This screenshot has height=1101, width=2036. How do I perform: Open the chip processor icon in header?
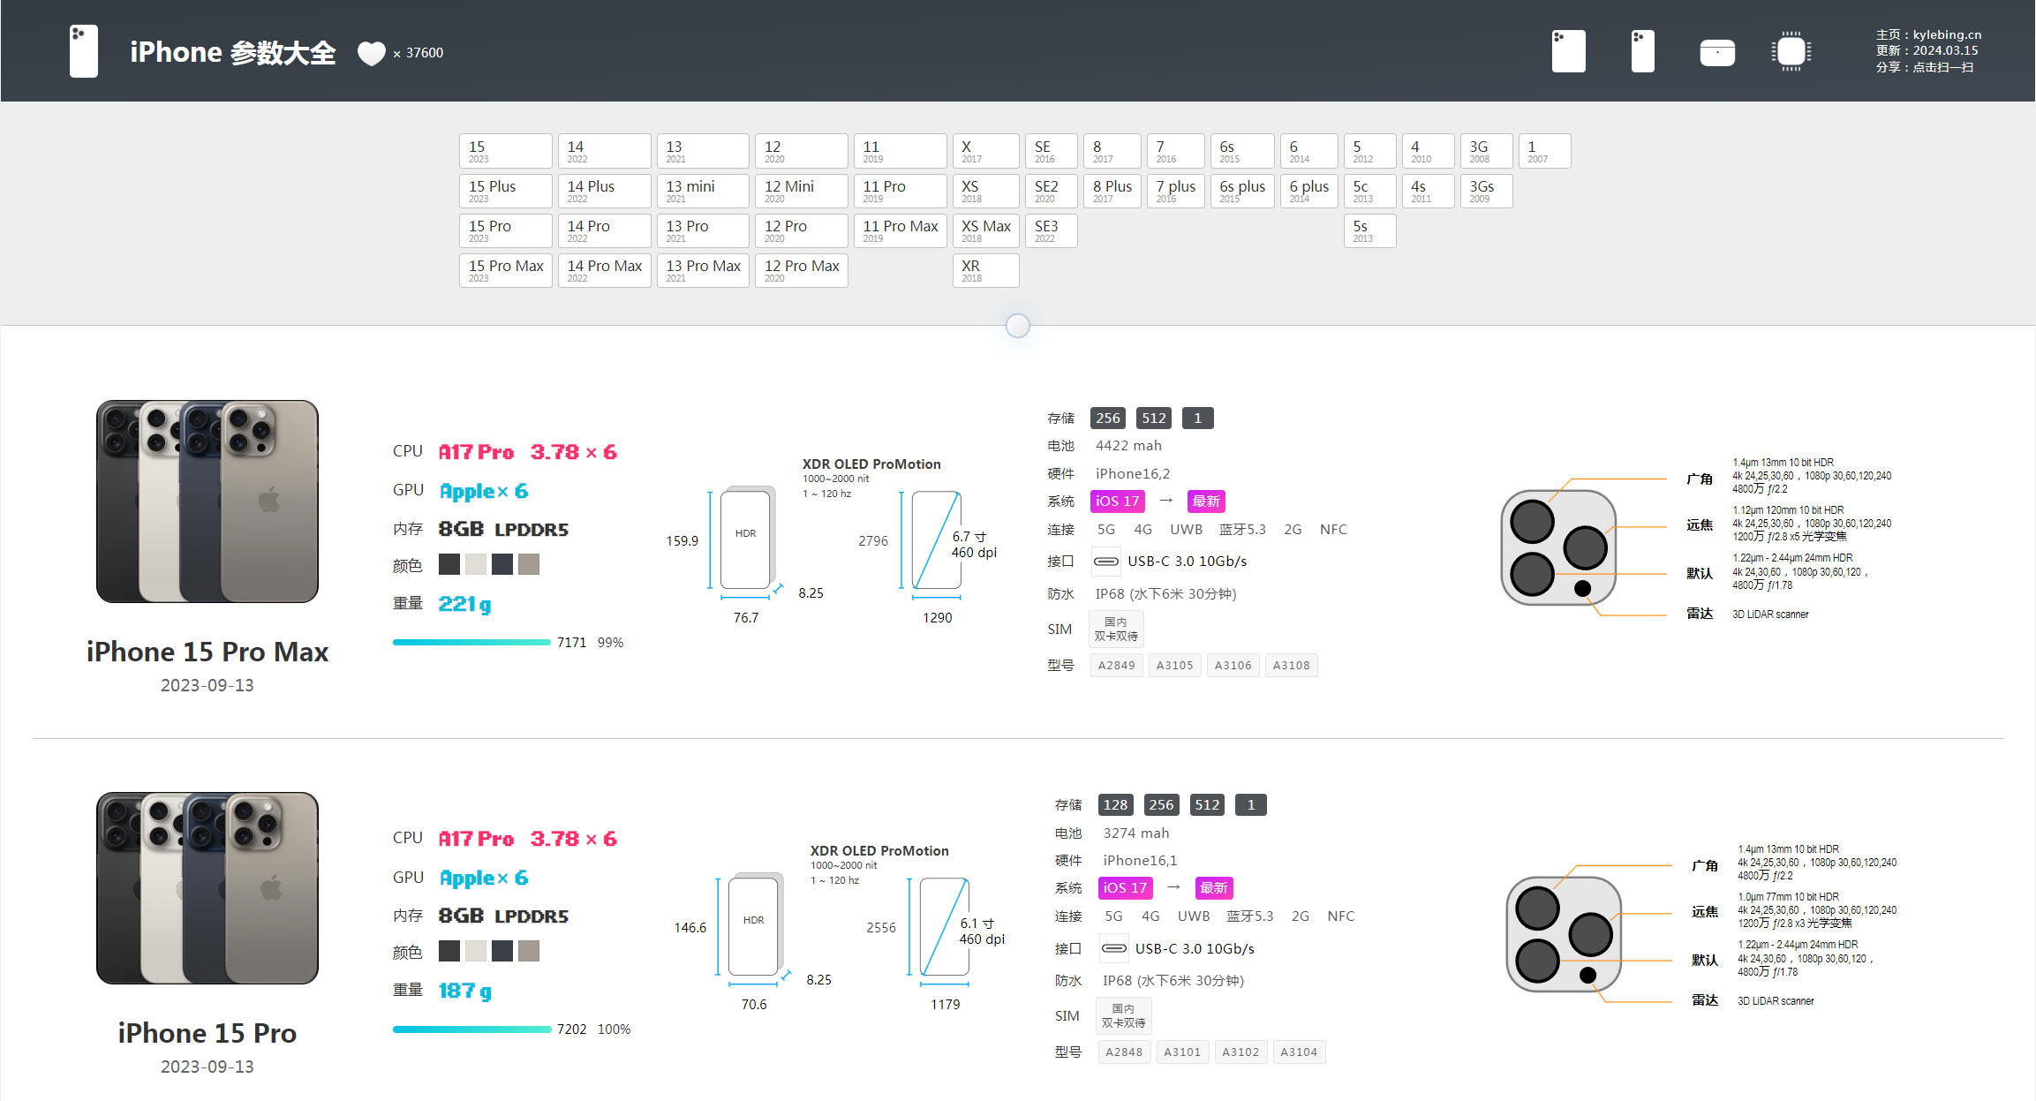click(x=1791, y=51)
